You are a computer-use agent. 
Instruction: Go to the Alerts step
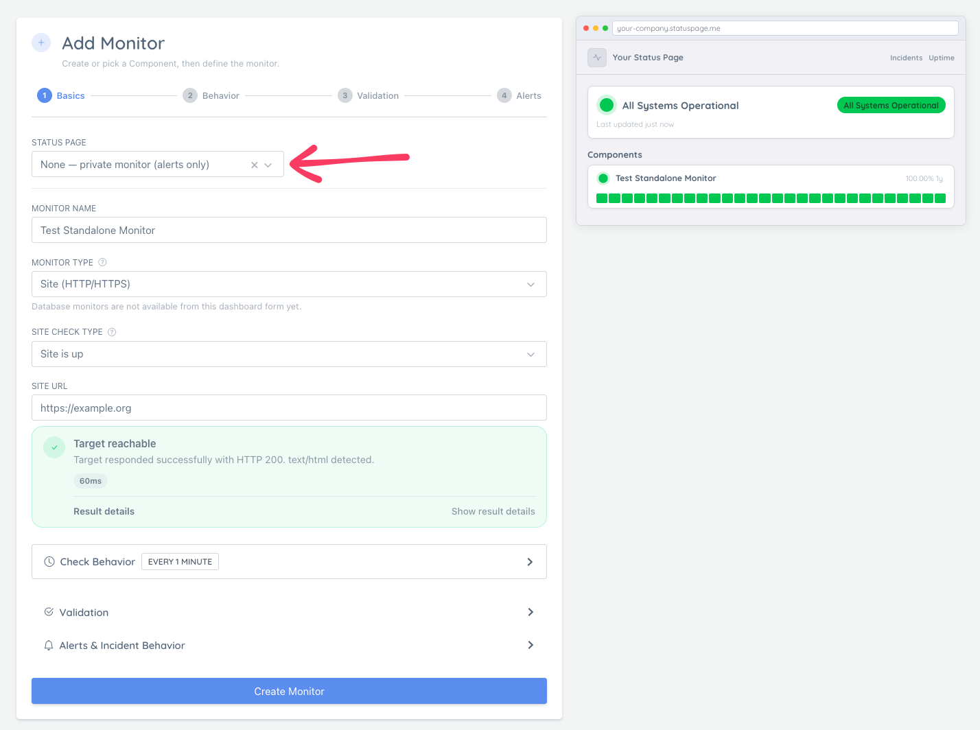tap(520, 95)
